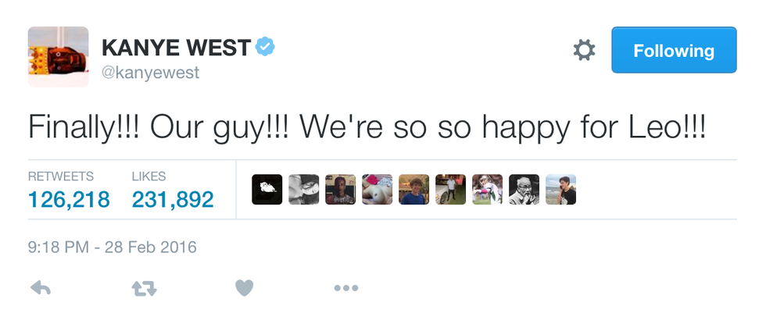View the list of 231,892 likes

coord(172,199)
